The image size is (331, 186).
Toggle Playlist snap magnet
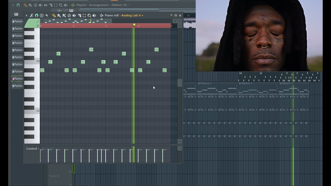(18, 5)
